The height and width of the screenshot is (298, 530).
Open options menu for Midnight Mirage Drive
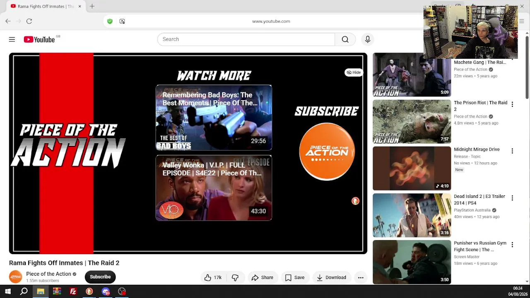[x=512, y=151]
